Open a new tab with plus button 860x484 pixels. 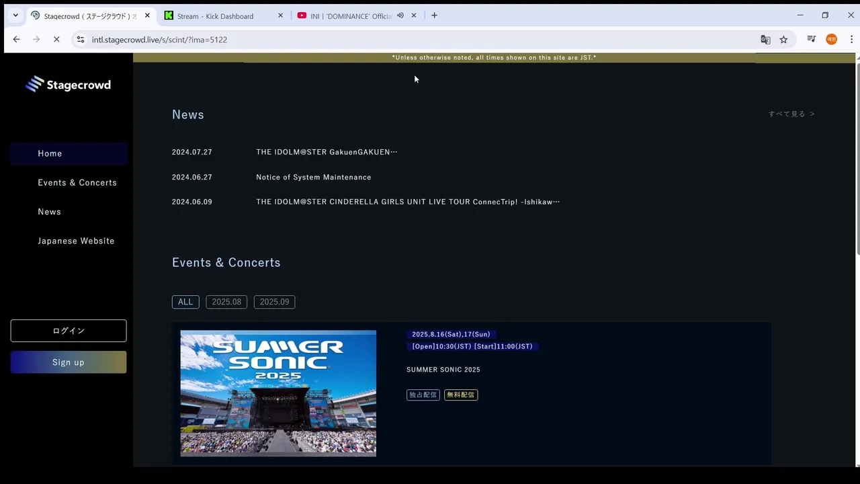click(434, 15)
